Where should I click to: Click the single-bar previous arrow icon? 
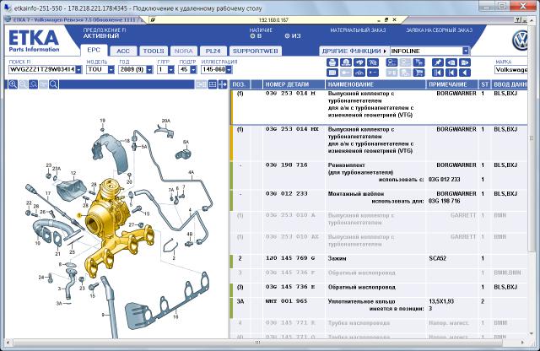(451, 73)
